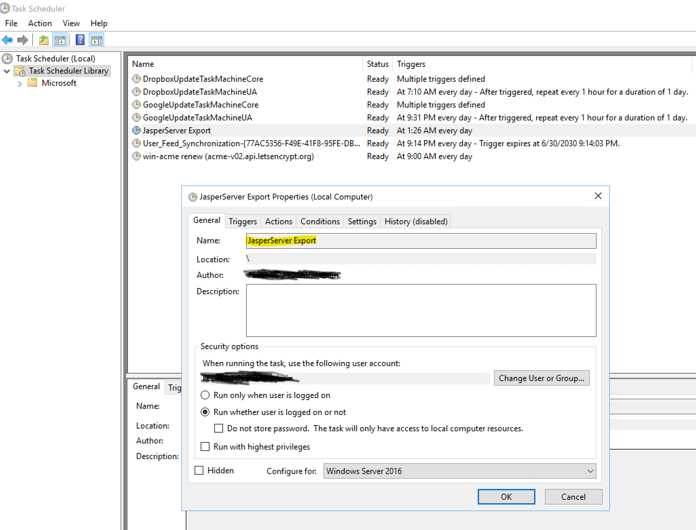Image resolution: width=696 pixels, height=530 pixels.
Task: Select Run only when user is logged on
Action: coord(205,395)
